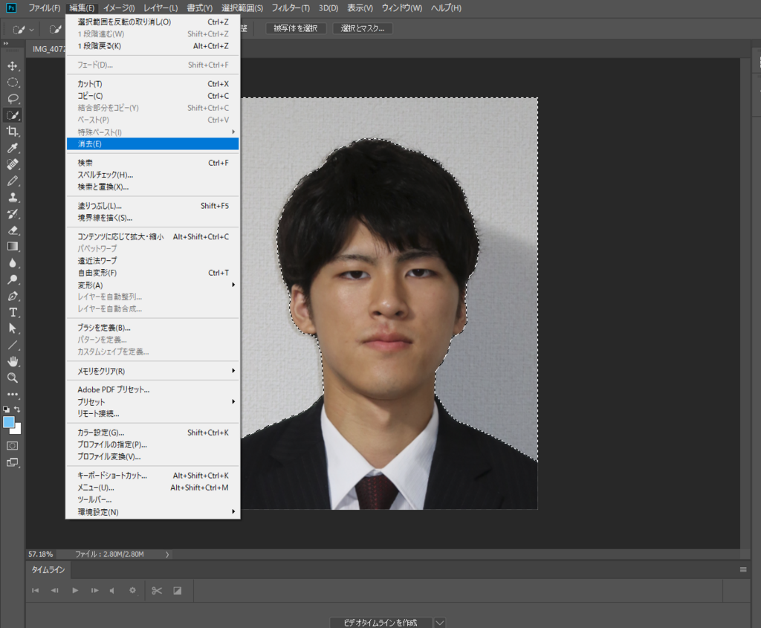Open the timeline type dropdown arrow
Screen dimensions: 761x628
439,623
